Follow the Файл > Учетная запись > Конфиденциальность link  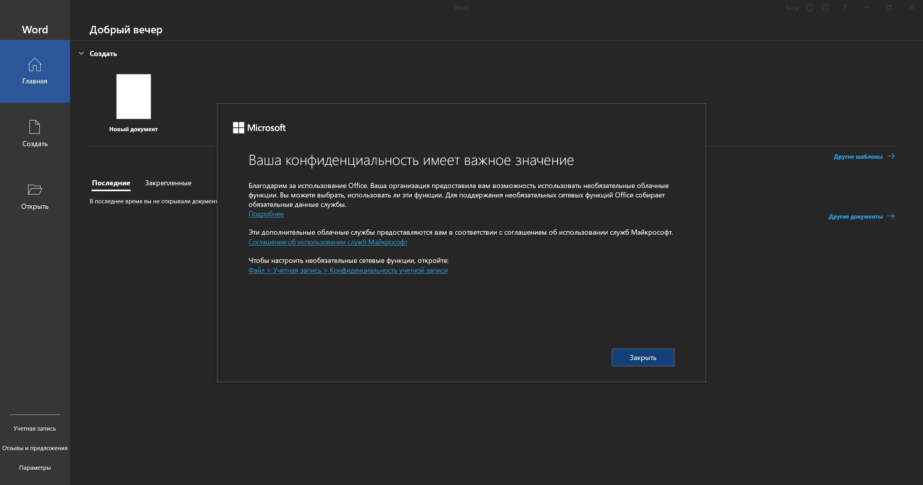point(348,270)
